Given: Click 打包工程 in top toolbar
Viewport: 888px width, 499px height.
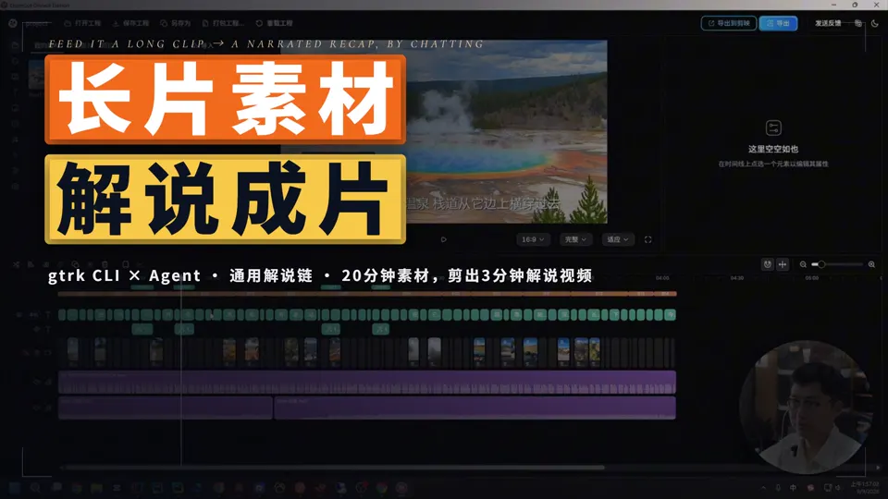Looking at the screenshot, I should click(223, 23).
